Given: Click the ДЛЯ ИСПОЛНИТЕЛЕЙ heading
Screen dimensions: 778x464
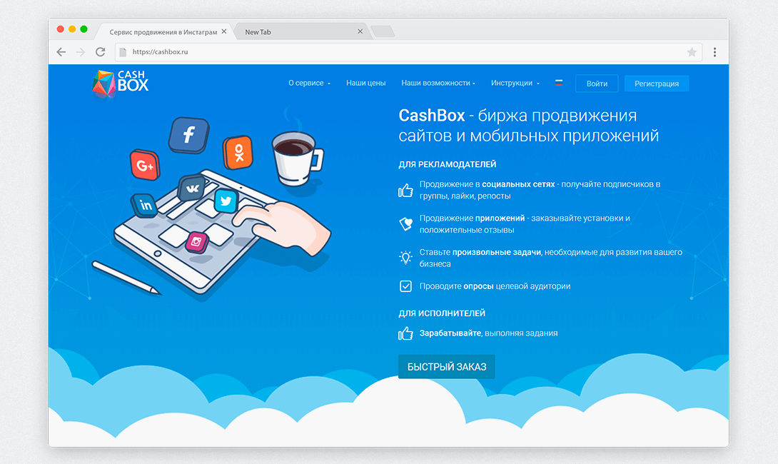Looking at the screenshot, I should click(x=442, y=313).
